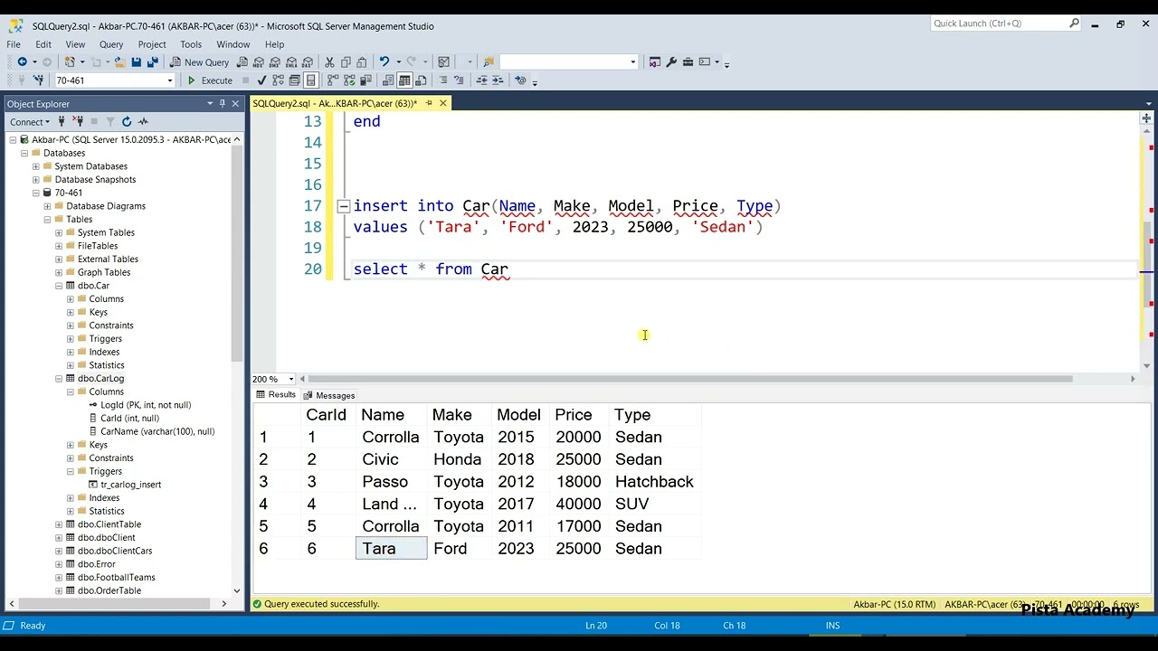Click the Hatchback cell in results
1158x651 pixels.
tap(654, 482)
